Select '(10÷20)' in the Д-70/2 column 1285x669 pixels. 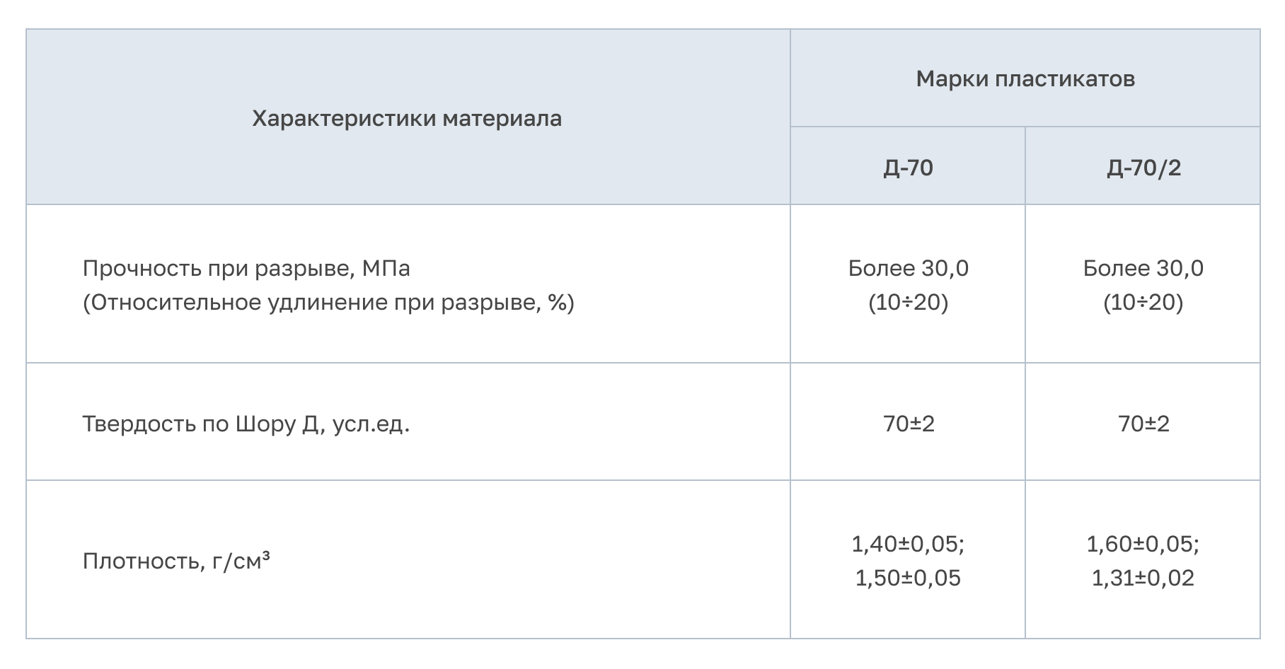(x=1143, y=303)
